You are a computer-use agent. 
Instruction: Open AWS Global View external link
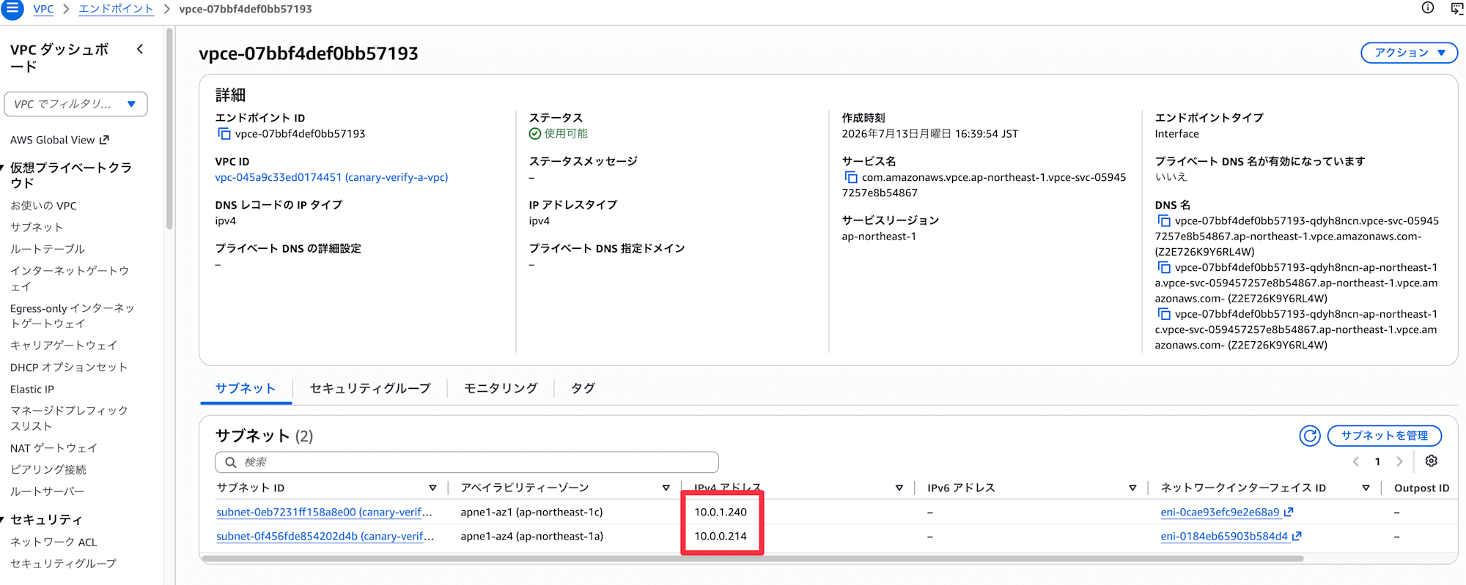59,140
